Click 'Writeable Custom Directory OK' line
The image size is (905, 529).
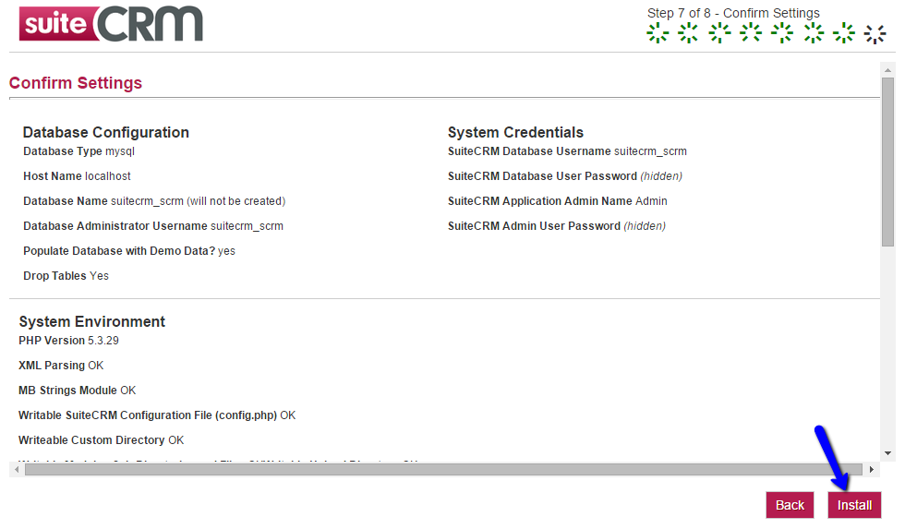pyautogui.click(x=101, y=439)
